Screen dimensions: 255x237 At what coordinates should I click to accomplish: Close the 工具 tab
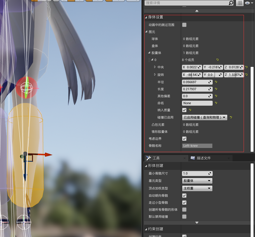click(185, 158)
